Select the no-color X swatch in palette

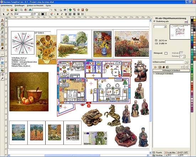click(x=192, y=18)
